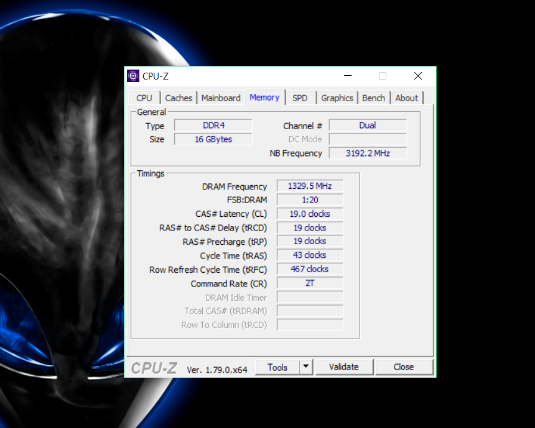The height and width of the screenshot is (428, 535).
Task: Select the DRAM Frequency value field
Action: (x=309, y=186)
